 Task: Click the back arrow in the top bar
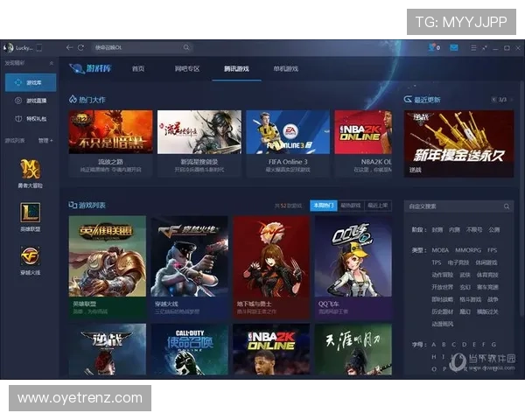pyautogui.click(x=69, y=47)
